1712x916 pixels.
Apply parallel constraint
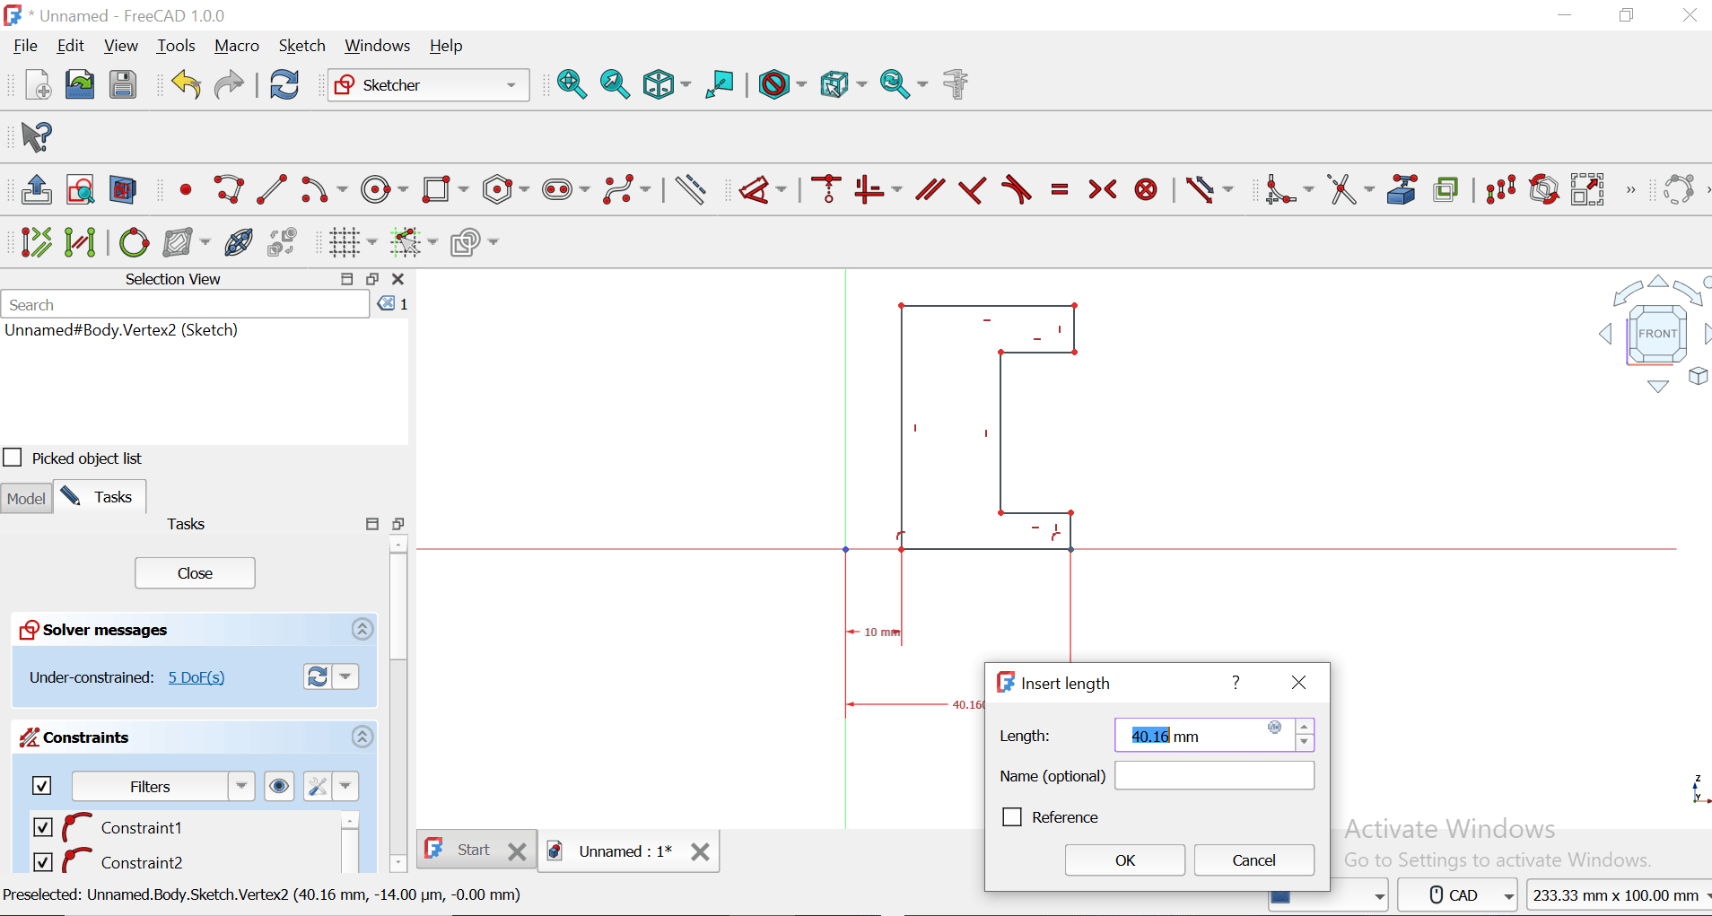click(x=930, y=189)
